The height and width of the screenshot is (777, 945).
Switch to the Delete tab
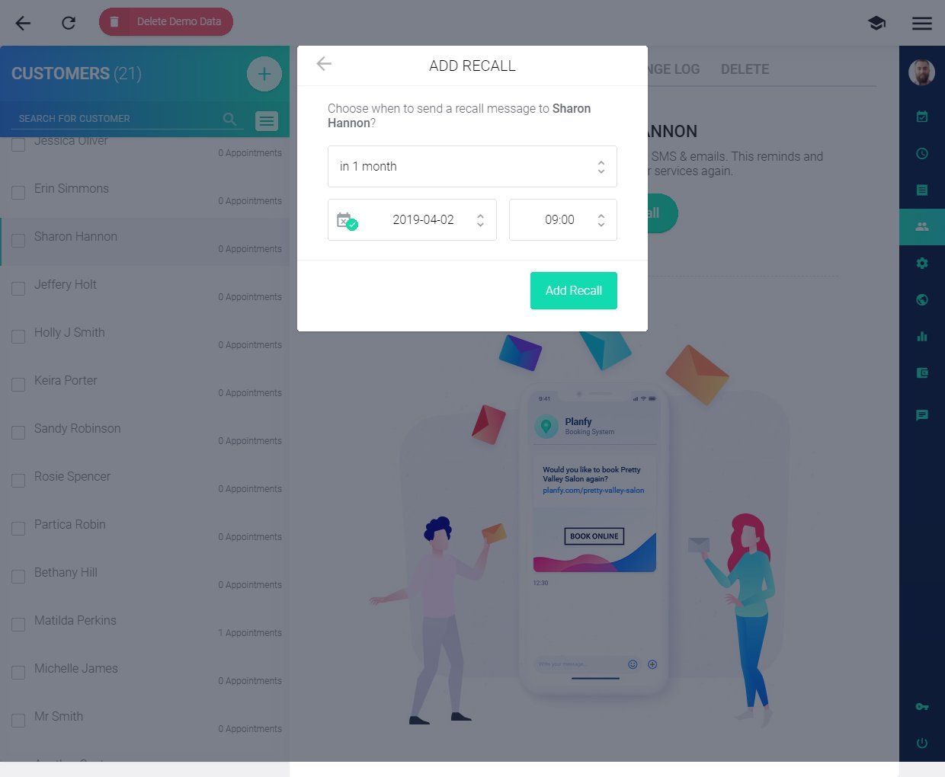tap(745, 69)
